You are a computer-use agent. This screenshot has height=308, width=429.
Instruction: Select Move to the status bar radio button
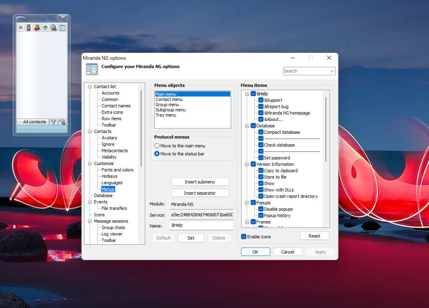pos(157,154)
